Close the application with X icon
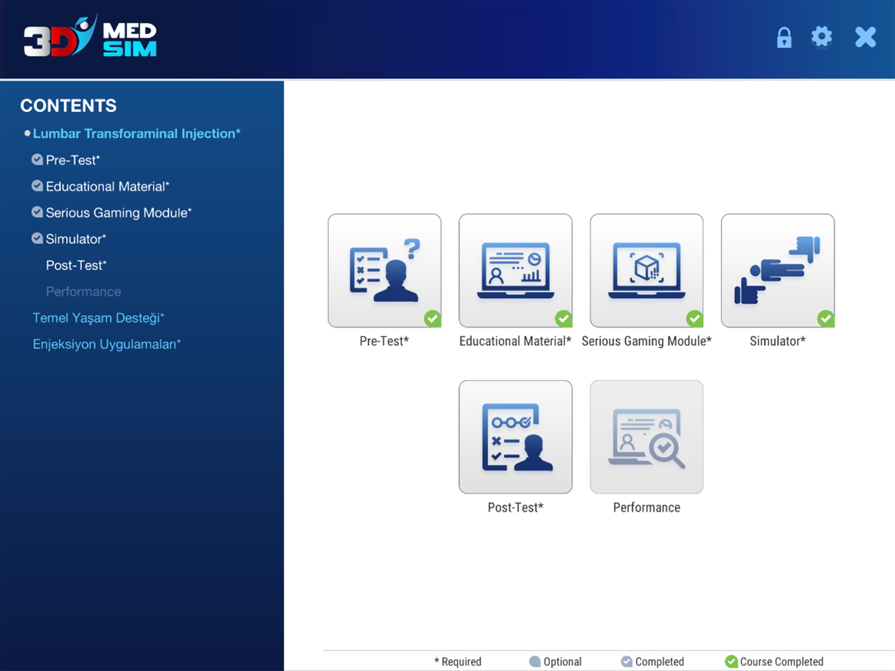 865,37
